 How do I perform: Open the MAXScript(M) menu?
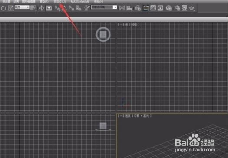coord(80,2)
